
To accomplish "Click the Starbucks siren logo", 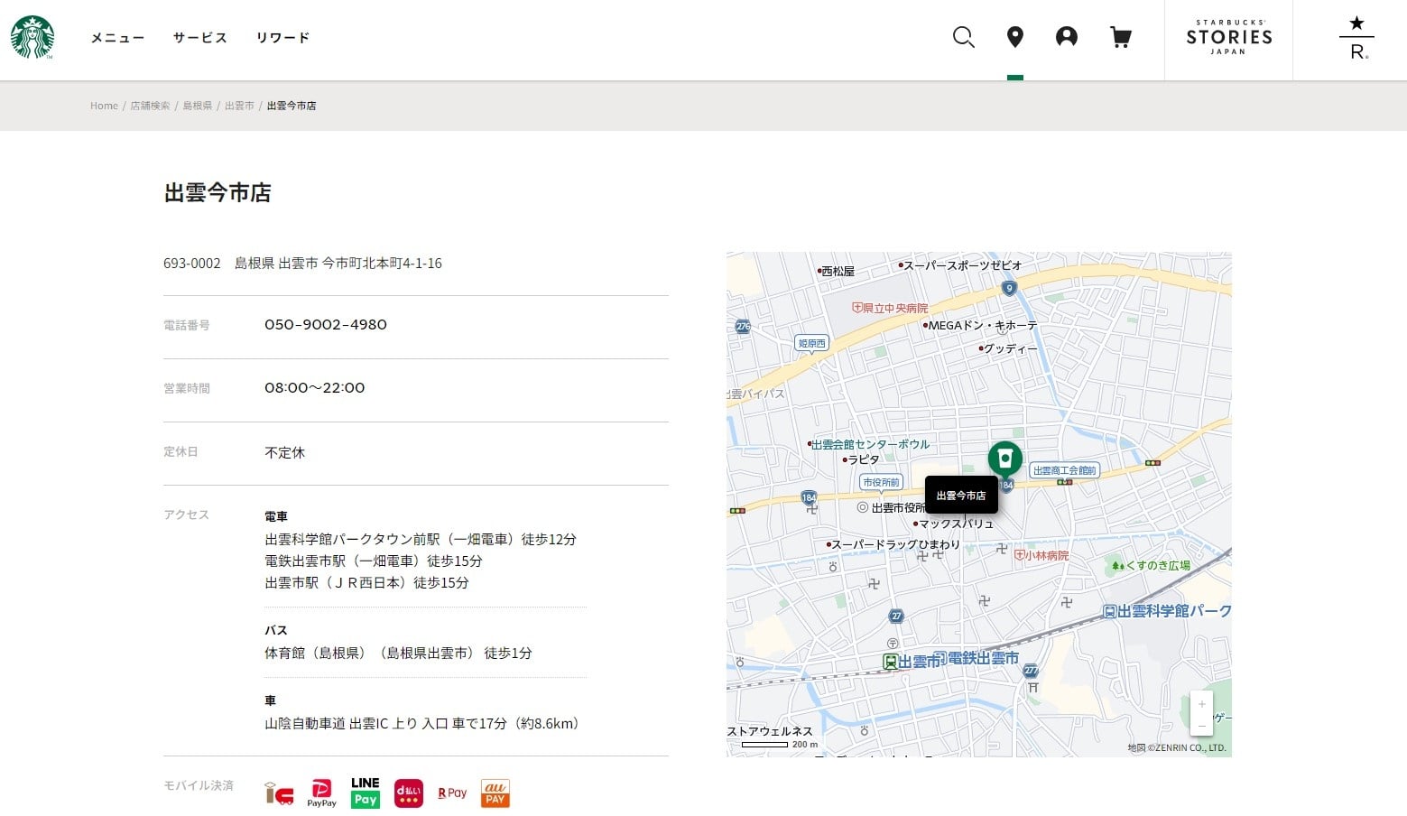I will [x=32, y=38].
